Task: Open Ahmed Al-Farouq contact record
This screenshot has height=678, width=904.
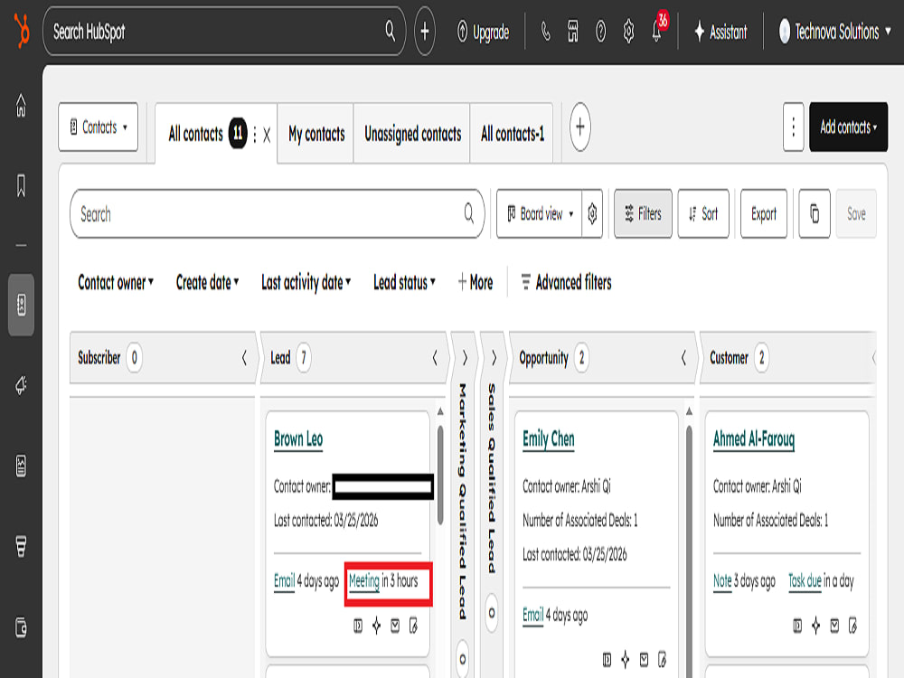Action: click(x=754, y=439)
